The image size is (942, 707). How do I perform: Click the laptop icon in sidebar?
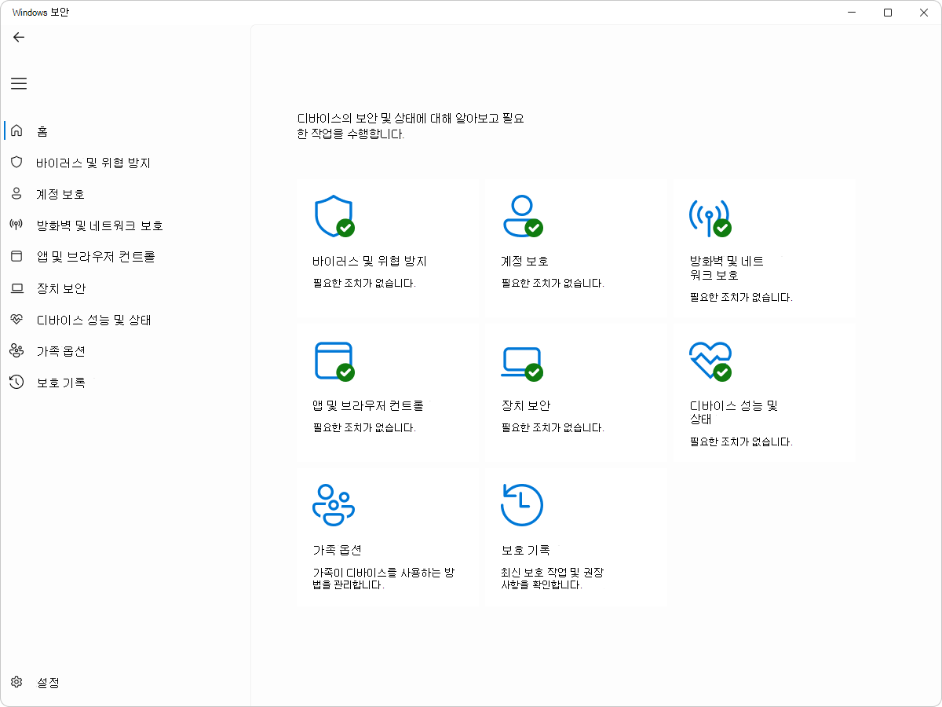tap(16, 288)
